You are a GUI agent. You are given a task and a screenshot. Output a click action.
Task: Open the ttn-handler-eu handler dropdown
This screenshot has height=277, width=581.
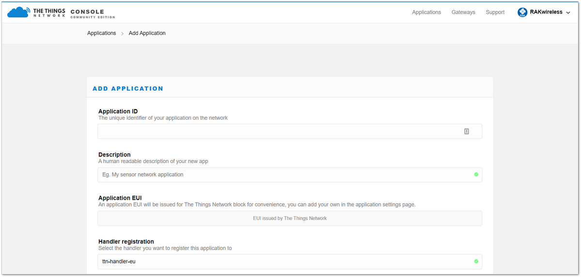coord(290,262)
